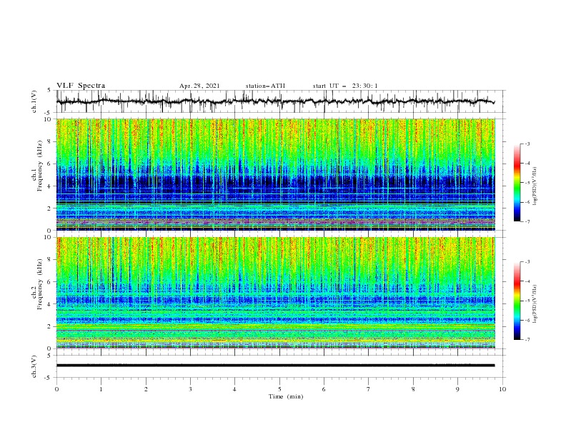
Task: Select the "start UT = 23:30:1" text
Action: 345,86
